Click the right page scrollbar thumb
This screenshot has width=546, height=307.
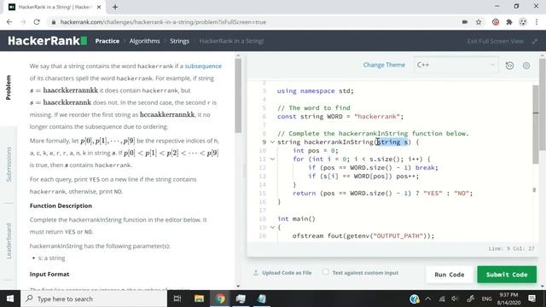click(x=543, y=104)
